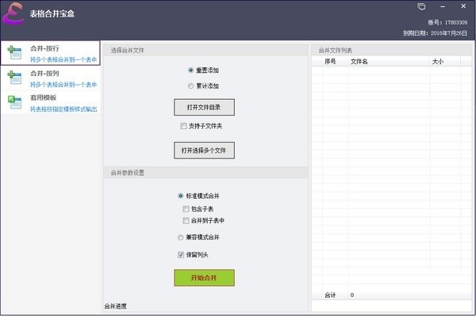This screenshot has height=316, width=476.
Task: Click the 合并-按列 table-plus icon
Action: tap(14, 78)
